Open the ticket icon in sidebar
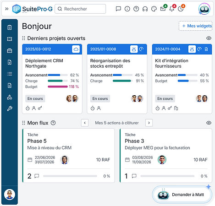 point(10,39)
